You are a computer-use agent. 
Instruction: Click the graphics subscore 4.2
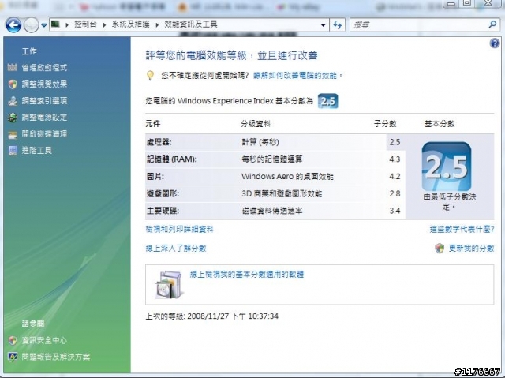[395, 177]
